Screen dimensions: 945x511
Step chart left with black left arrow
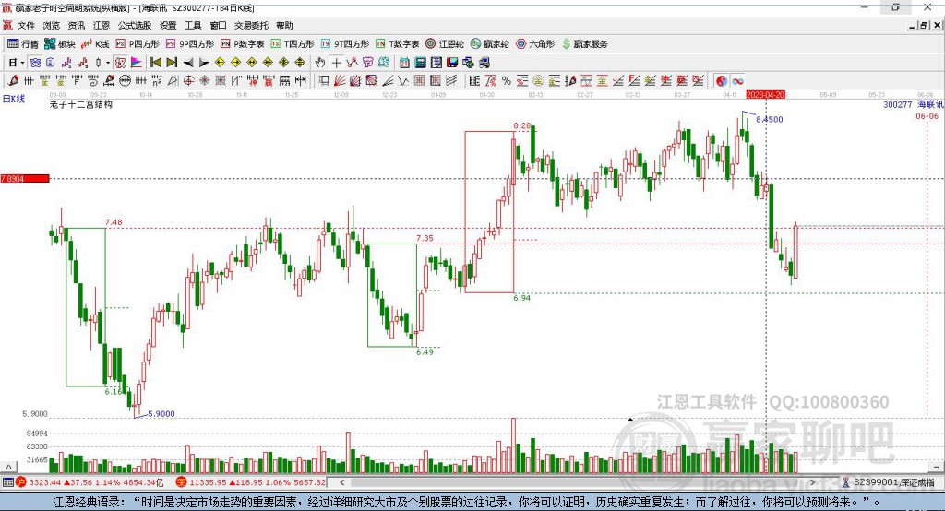pyautogui.click(x=188, y=63)
